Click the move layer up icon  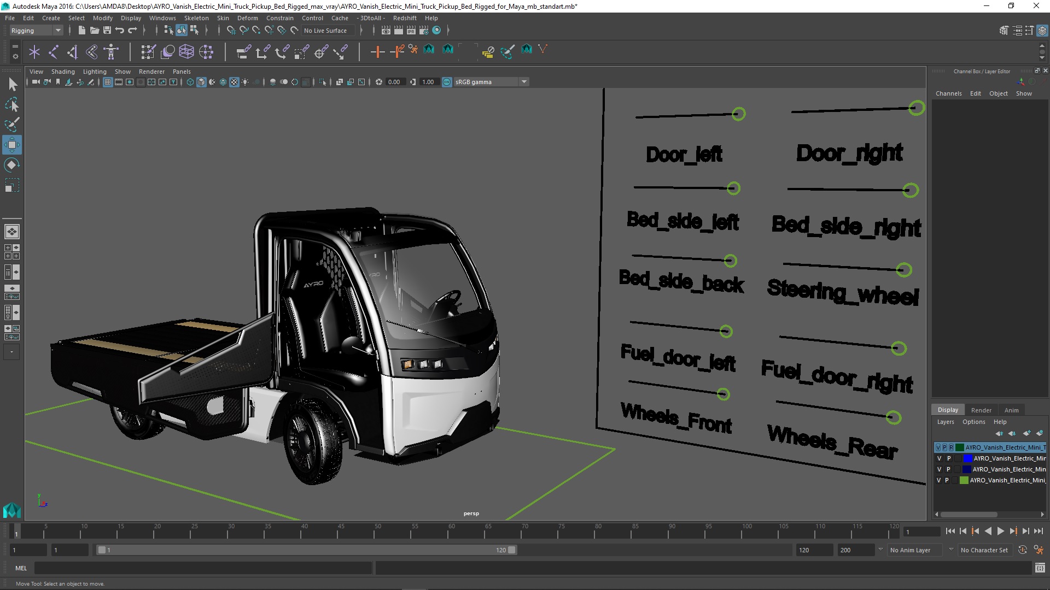999,433
